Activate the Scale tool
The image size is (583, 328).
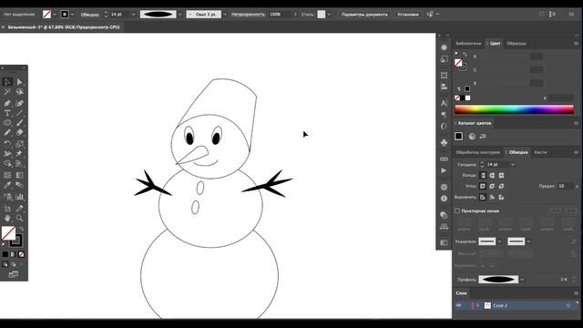point(20,144)
